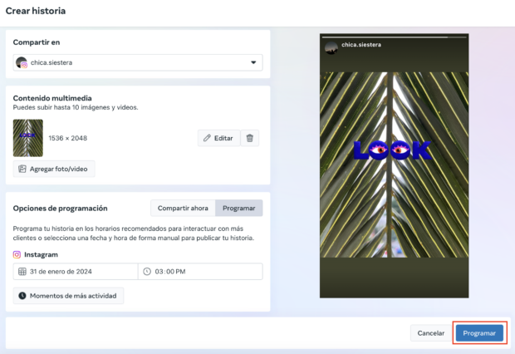Viewport: 515px width, 354px height.
Task: Click the photo icon on Agregar foto/video
Action: 22,169
